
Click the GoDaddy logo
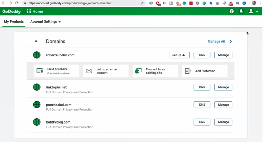point(11,11)
